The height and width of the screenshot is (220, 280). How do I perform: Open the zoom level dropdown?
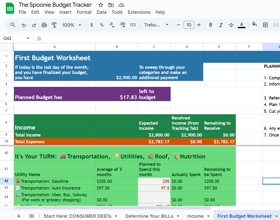72,25
